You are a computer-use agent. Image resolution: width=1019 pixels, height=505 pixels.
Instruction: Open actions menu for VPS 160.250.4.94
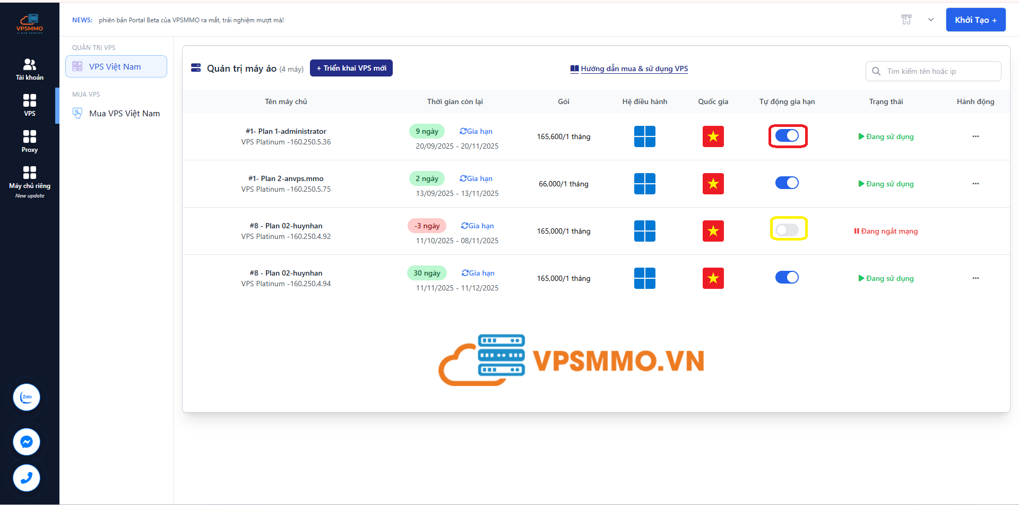(x=975, y=278)
